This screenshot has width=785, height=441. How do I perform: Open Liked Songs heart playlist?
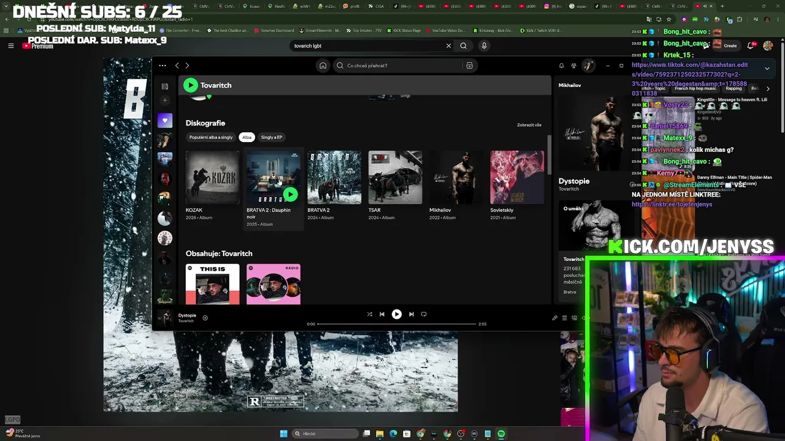point(164,120)
